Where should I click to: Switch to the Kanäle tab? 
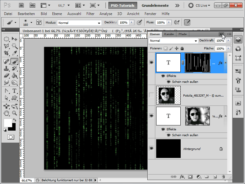(x=169, y=34)
